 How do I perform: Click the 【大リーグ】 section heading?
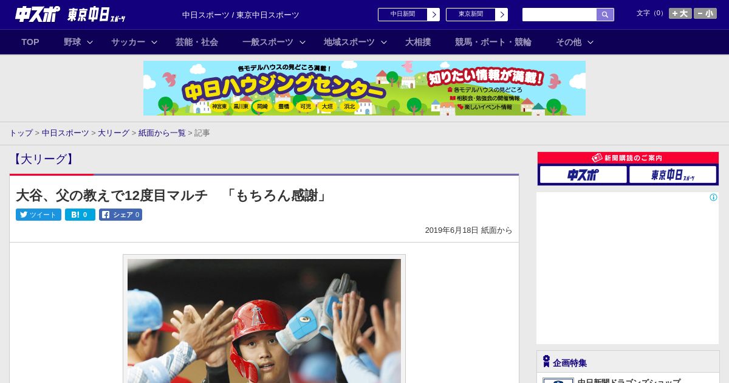point(43,159)
